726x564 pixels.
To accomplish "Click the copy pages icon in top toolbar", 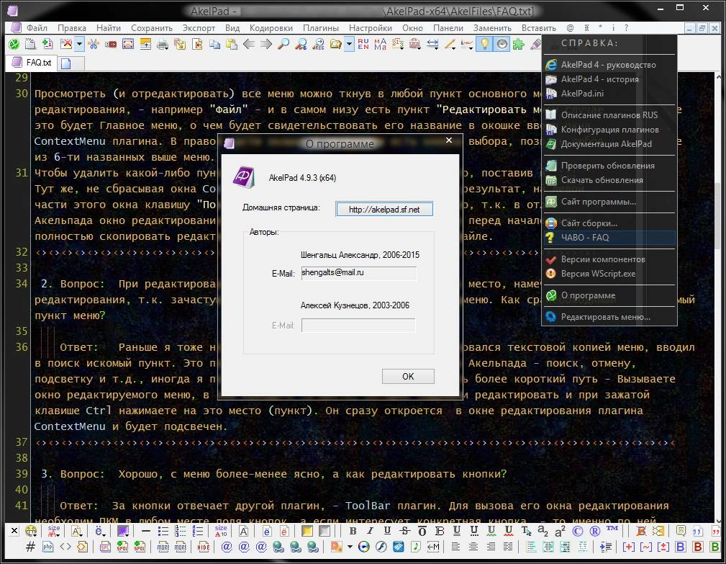I will (214, 44).
